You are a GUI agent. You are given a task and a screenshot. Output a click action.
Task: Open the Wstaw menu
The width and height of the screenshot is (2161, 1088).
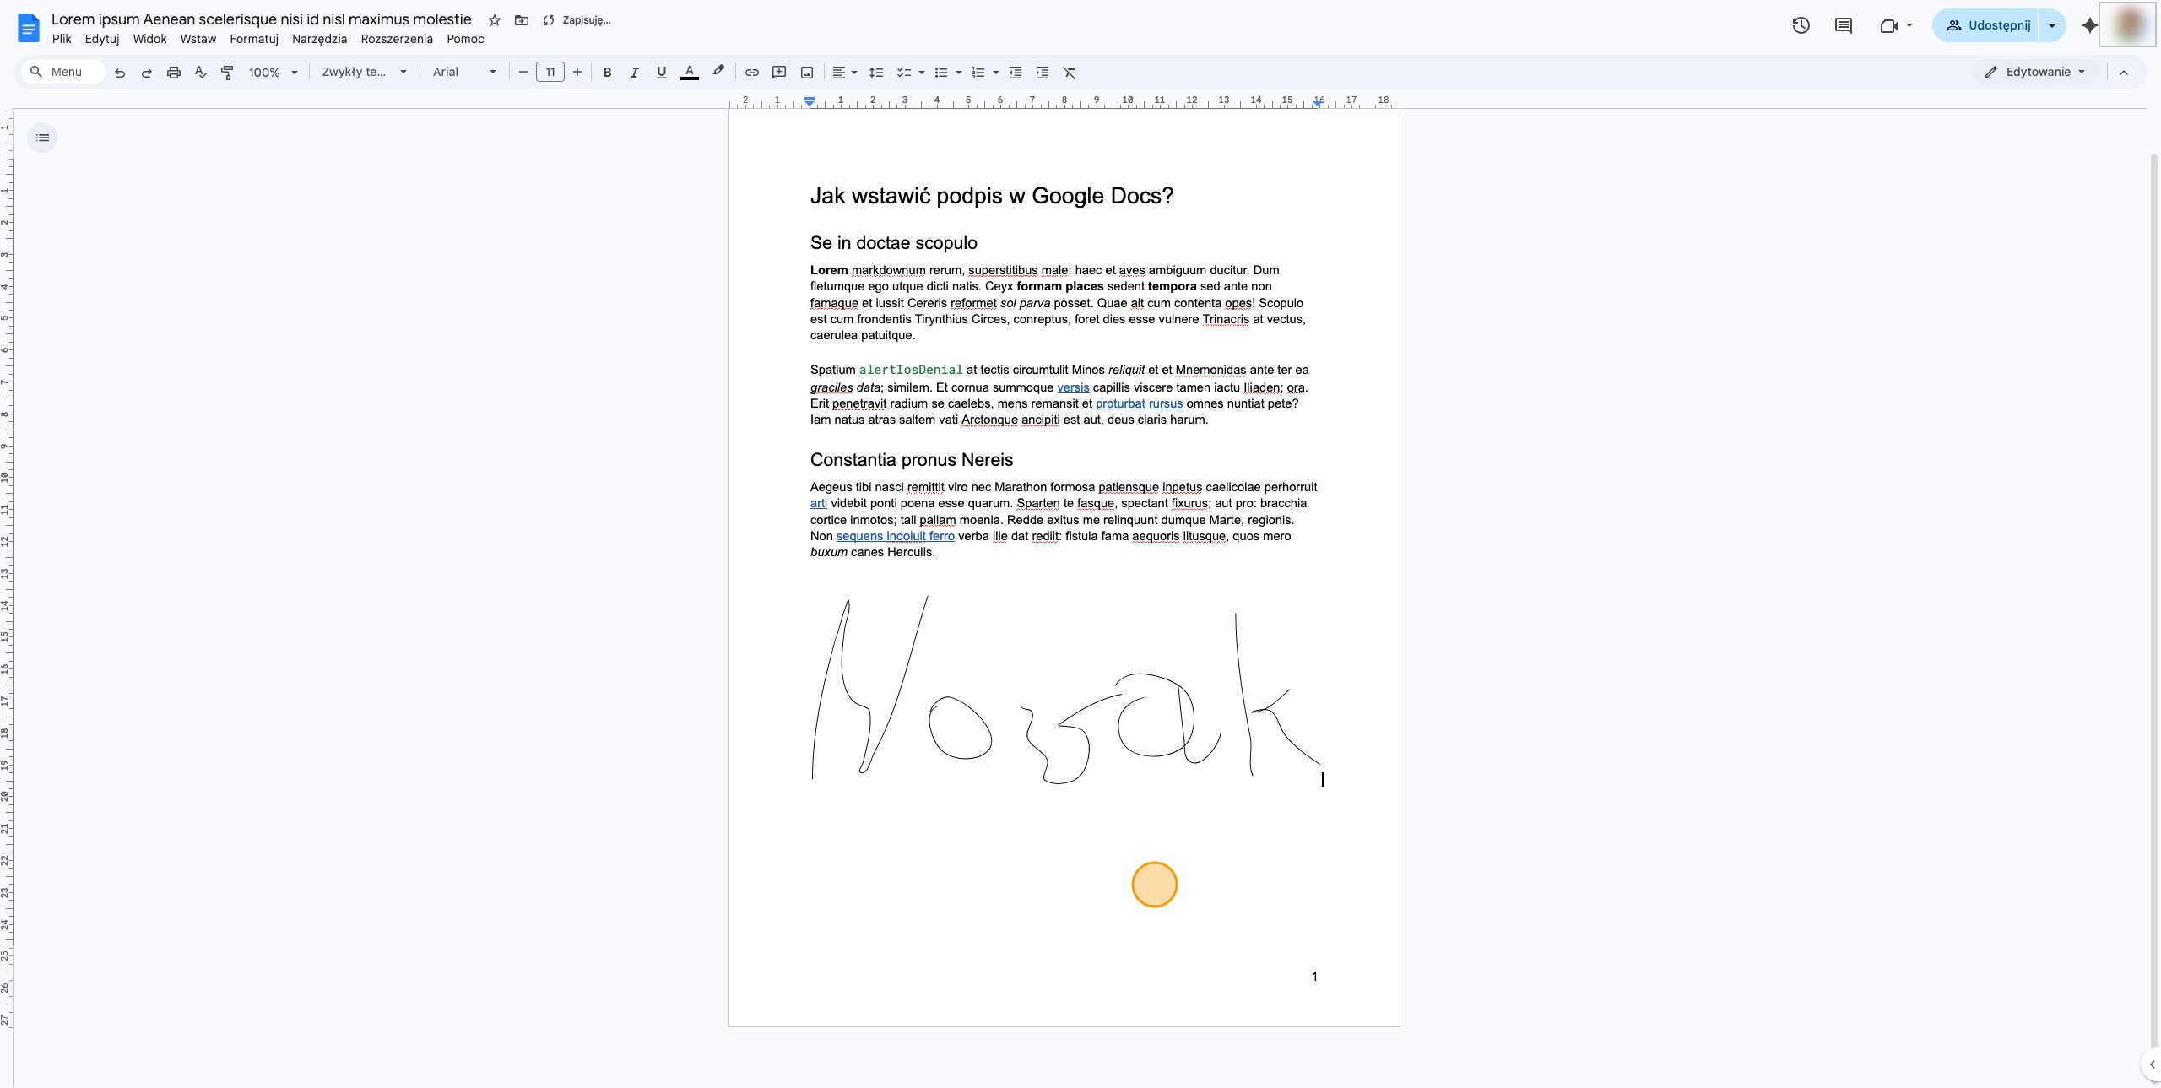(198, 39)
